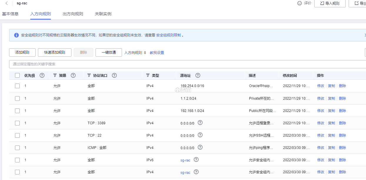Switch to the 入方向规则 tab
This screenshot has width=366, height=180.
point(41,14)
